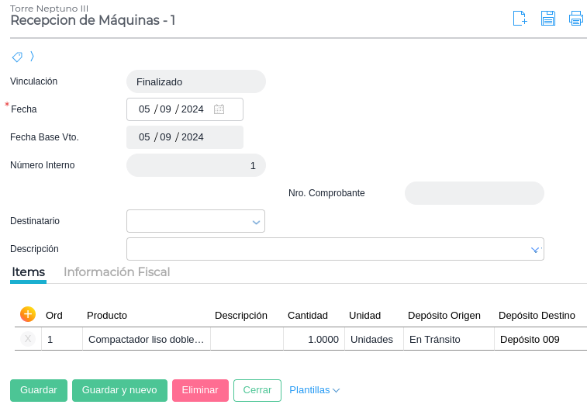The height and width of the screenshot is (408, 587).
Task: Click the Compactador liso doble product cell
Action: pos(146,339)
